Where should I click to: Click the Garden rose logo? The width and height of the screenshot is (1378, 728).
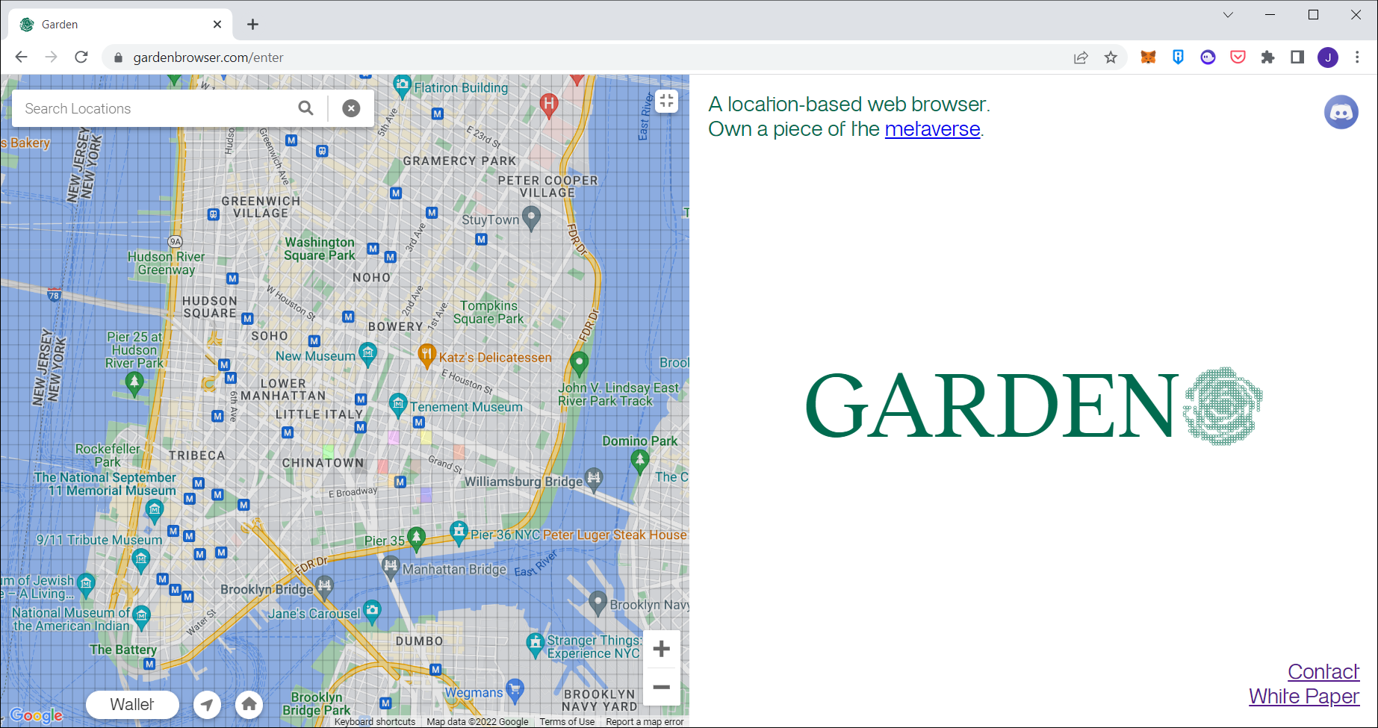1223,406
